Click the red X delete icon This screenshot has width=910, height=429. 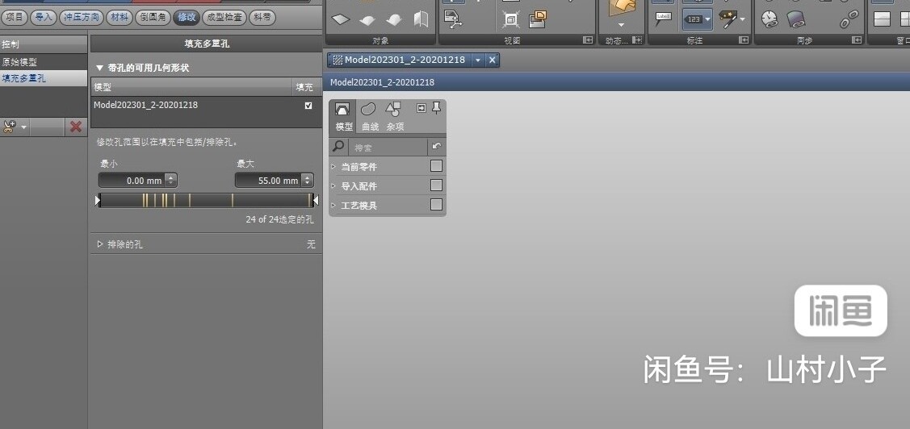click(x=75, y=126)
